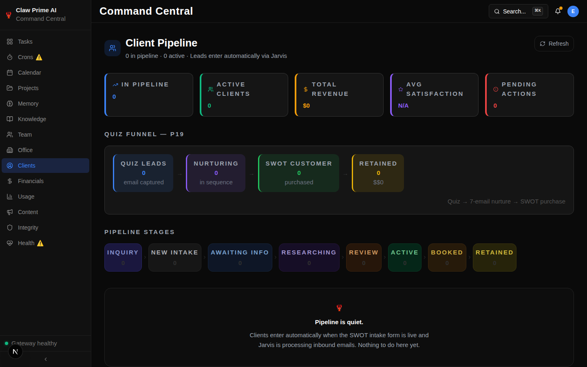Click the In Pipeline trend arrow icon
This screenshot has height=367, width=587.
click(115, 85)
